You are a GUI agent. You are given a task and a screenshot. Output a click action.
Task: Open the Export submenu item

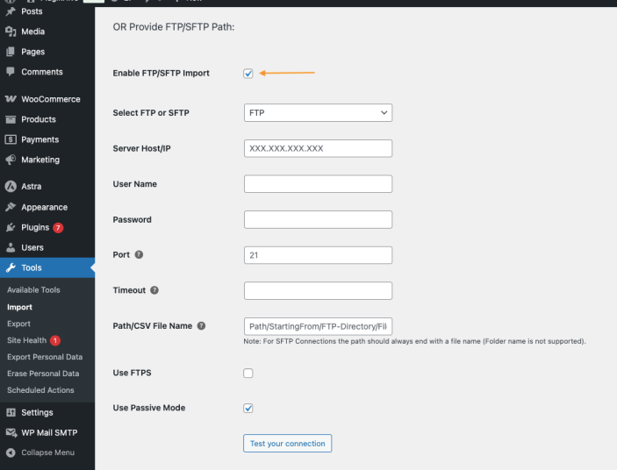[x=18, y=324]
